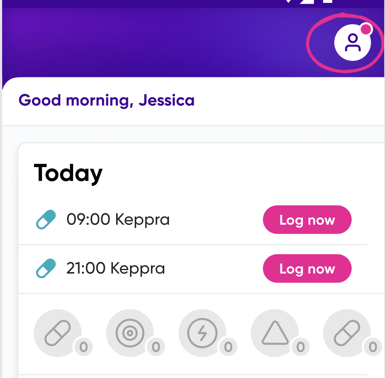Tap the zero badge on lightning bolt icon
385x378 pixels.
point(228,347)
